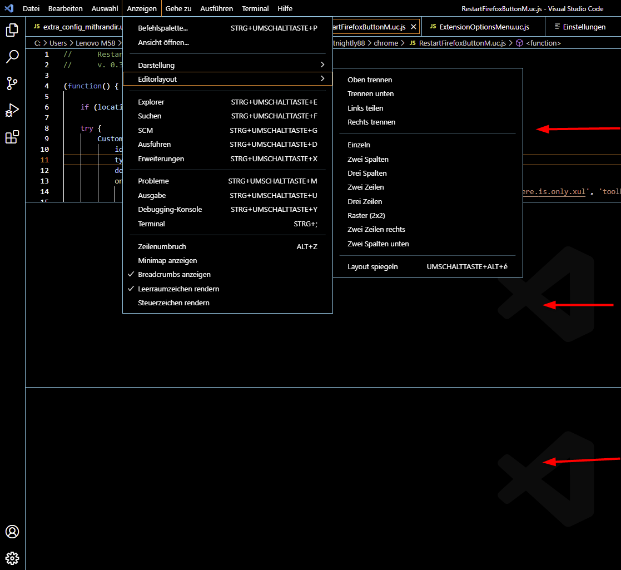Open the Terminal menu in menu bar
This screenshot has height=570, width=621.
[255, 8]
